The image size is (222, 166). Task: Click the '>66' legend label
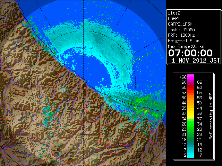(183, 77)
